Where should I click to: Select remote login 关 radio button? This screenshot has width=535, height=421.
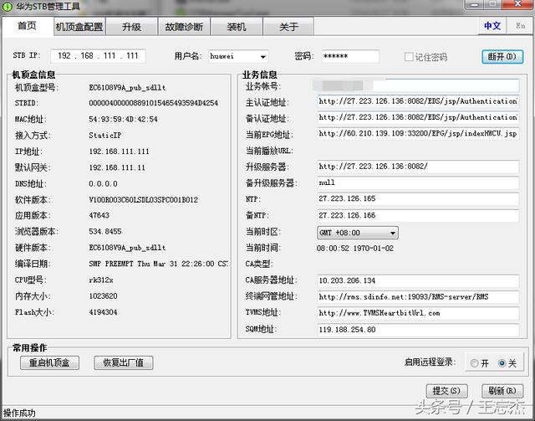tap(502, 363)
